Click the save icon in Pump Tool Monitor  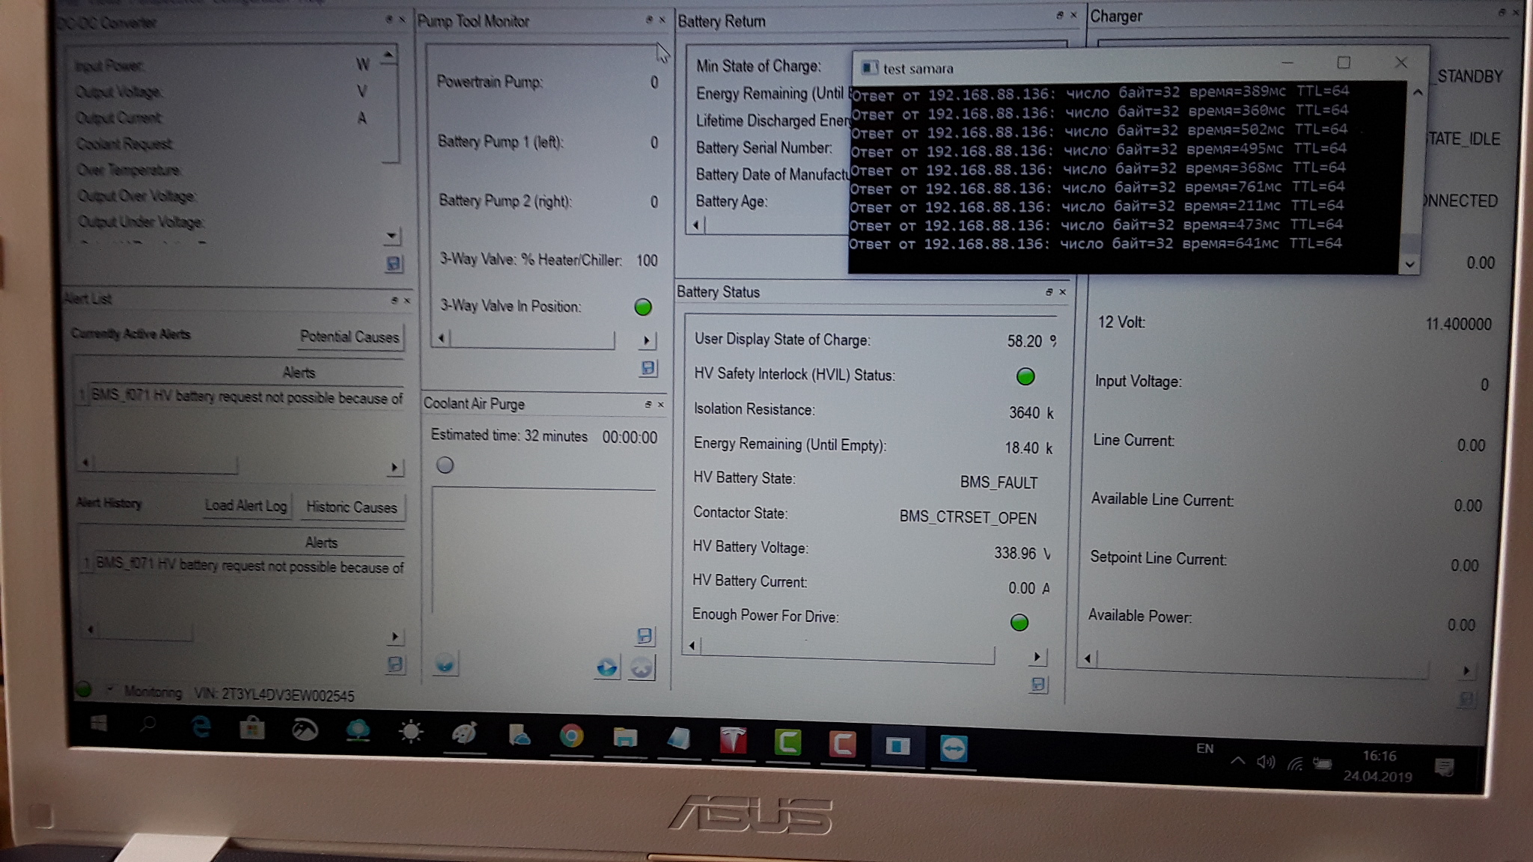tap(648, 367)
